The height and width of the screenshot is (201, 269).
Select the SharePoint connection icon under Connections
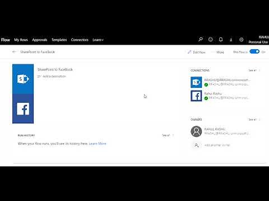point(196,82)
